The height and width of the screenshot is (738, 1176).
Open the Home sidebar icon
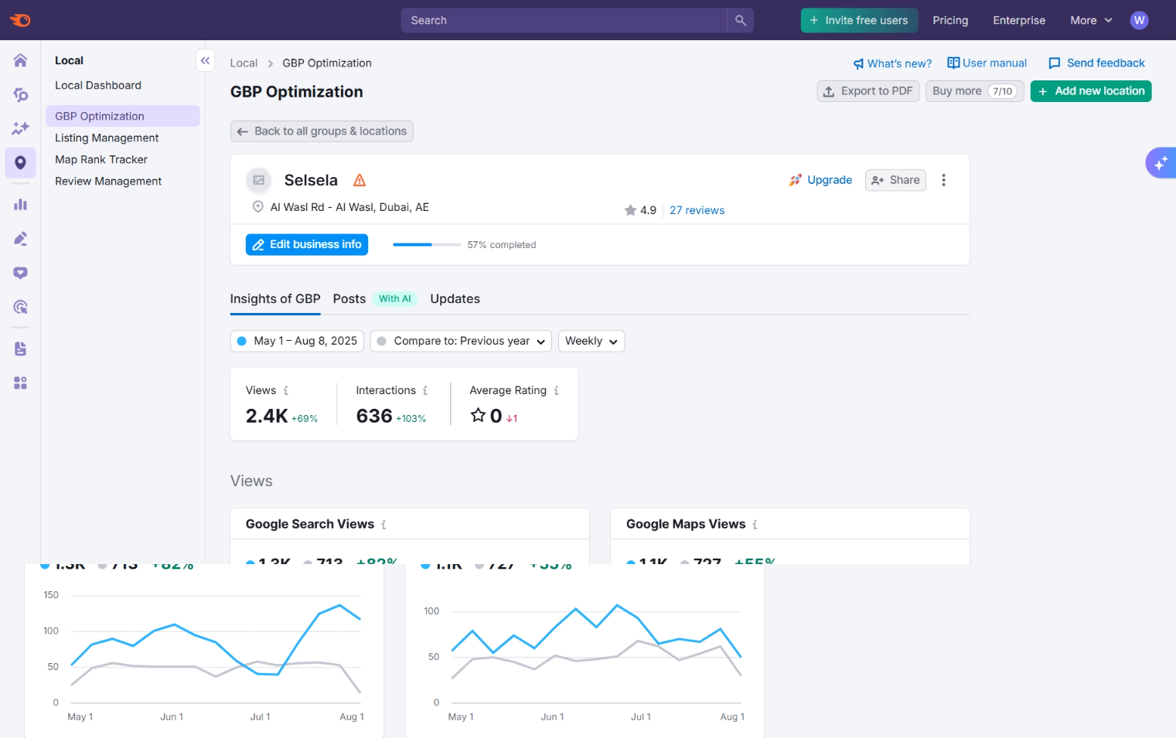(20, 60)
